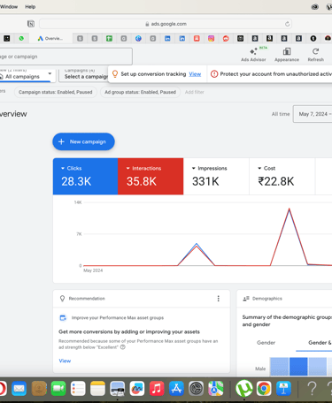Open System Settings from the Dock
Viewport: 332px width, 403px height.
[x=196, y=389]
